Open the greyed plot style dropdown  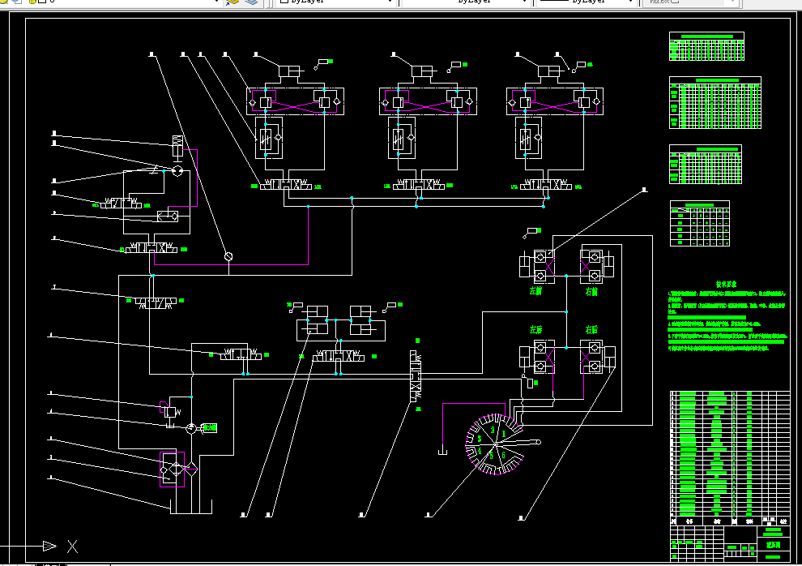[691, 2]
